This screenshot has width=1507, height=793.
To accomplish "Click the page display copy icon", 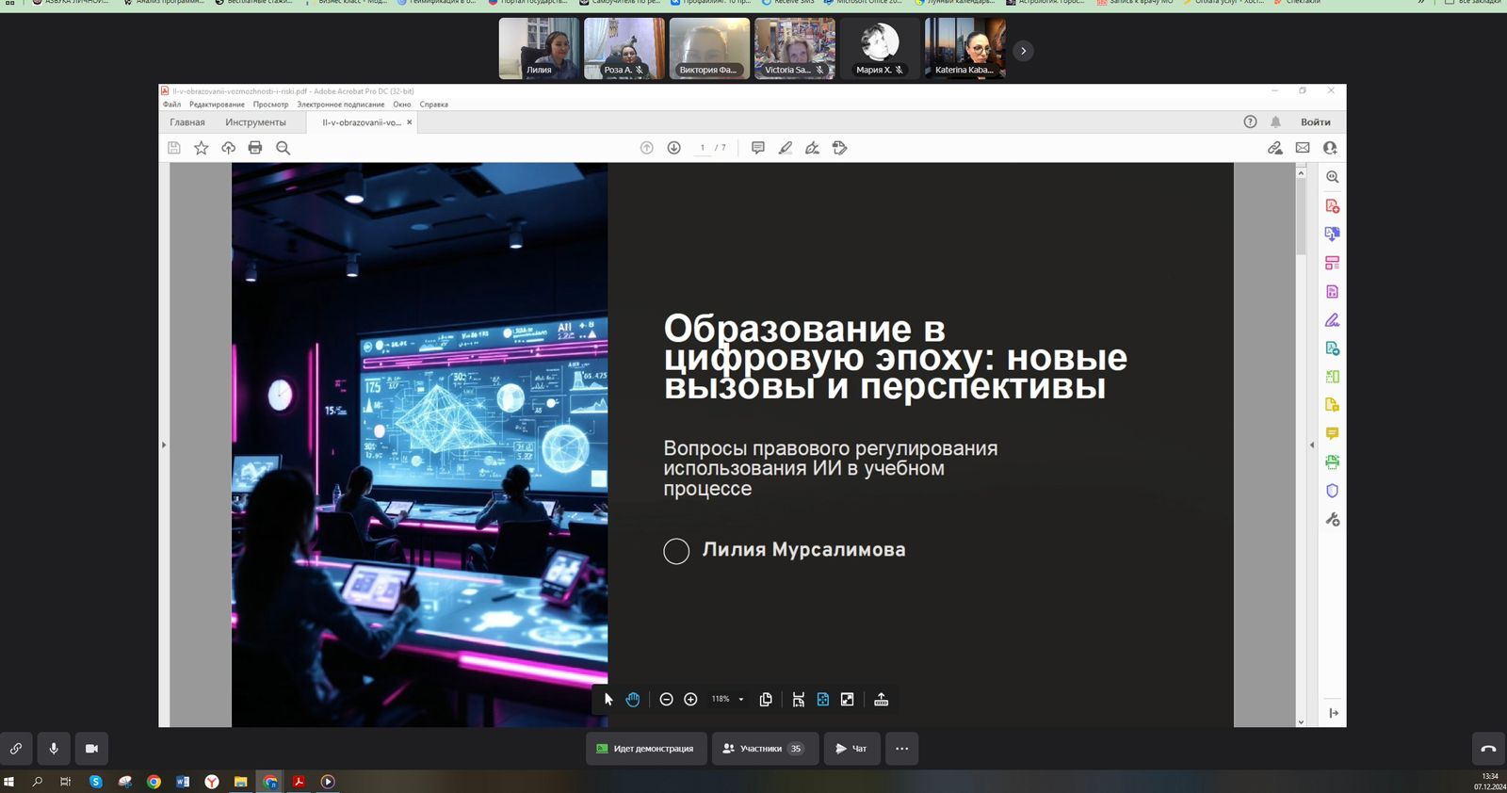I will click(x=766, y=699).
